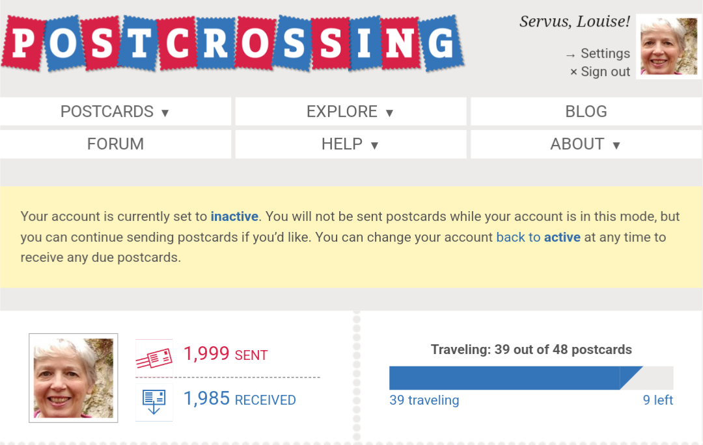Click the 1,999 SENT count
This screenshot has width=703, height=445.
(225, 354)
